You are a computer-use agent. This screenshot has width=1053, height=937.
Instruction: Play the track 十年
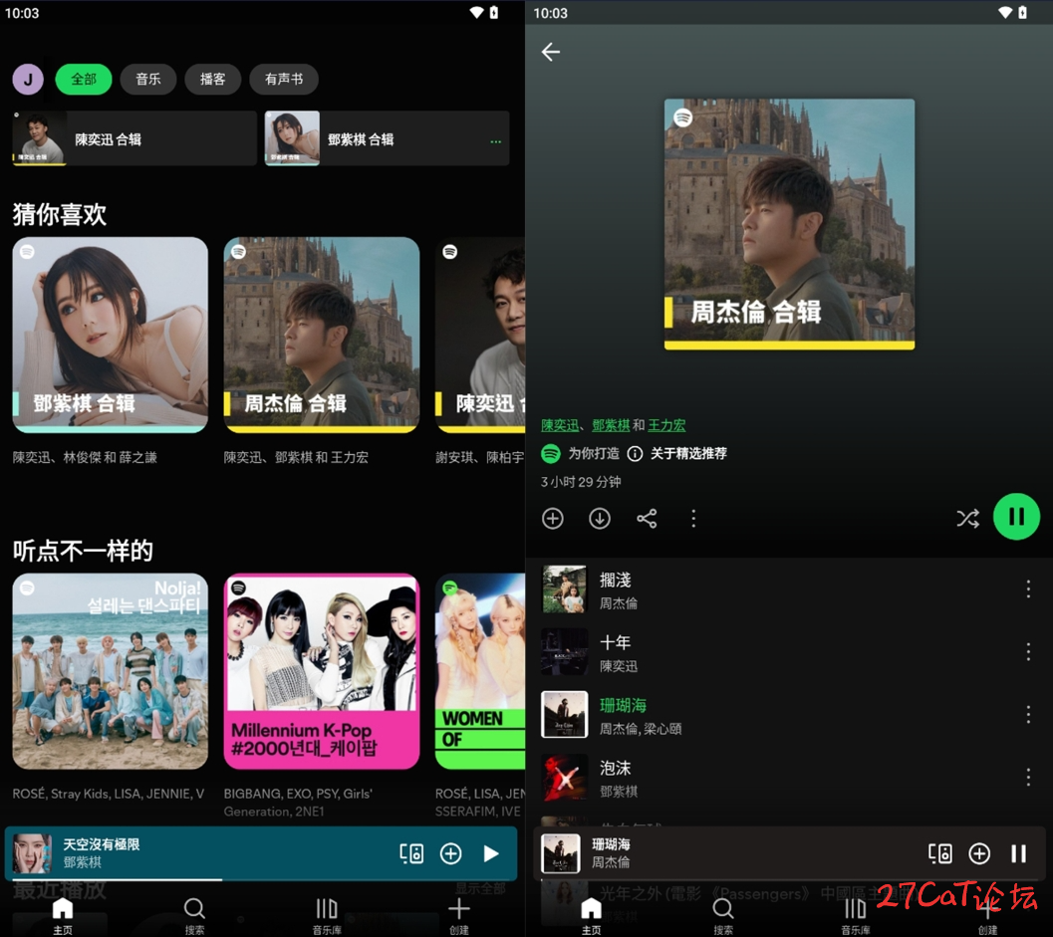tap(789, 652)
